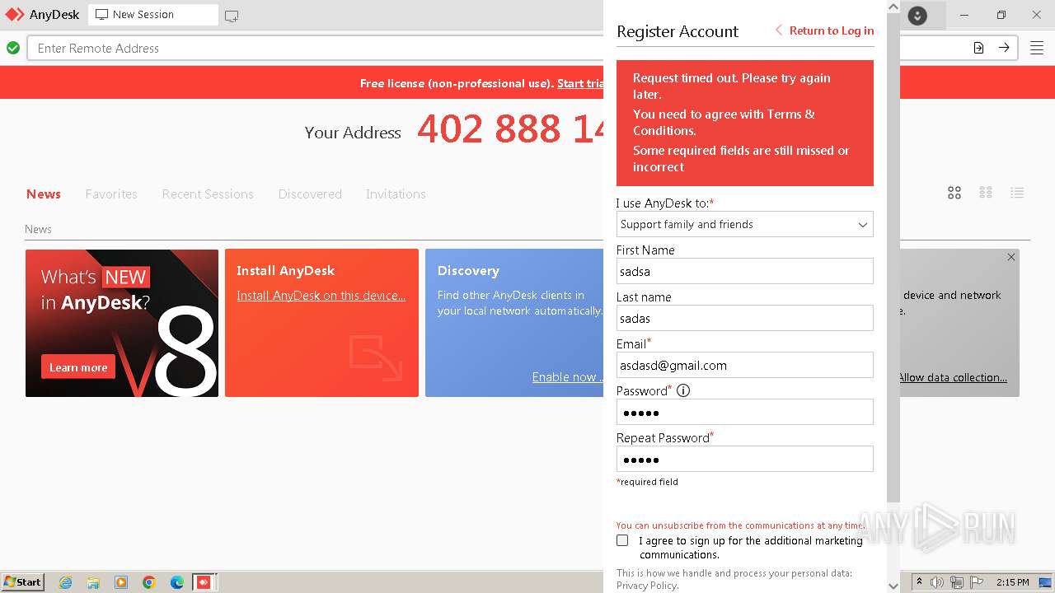Viewport: 1055px width, 593px height.
Task: Expand the 'I use AnyDesk to' dropdown
Action: pos(744,224)
